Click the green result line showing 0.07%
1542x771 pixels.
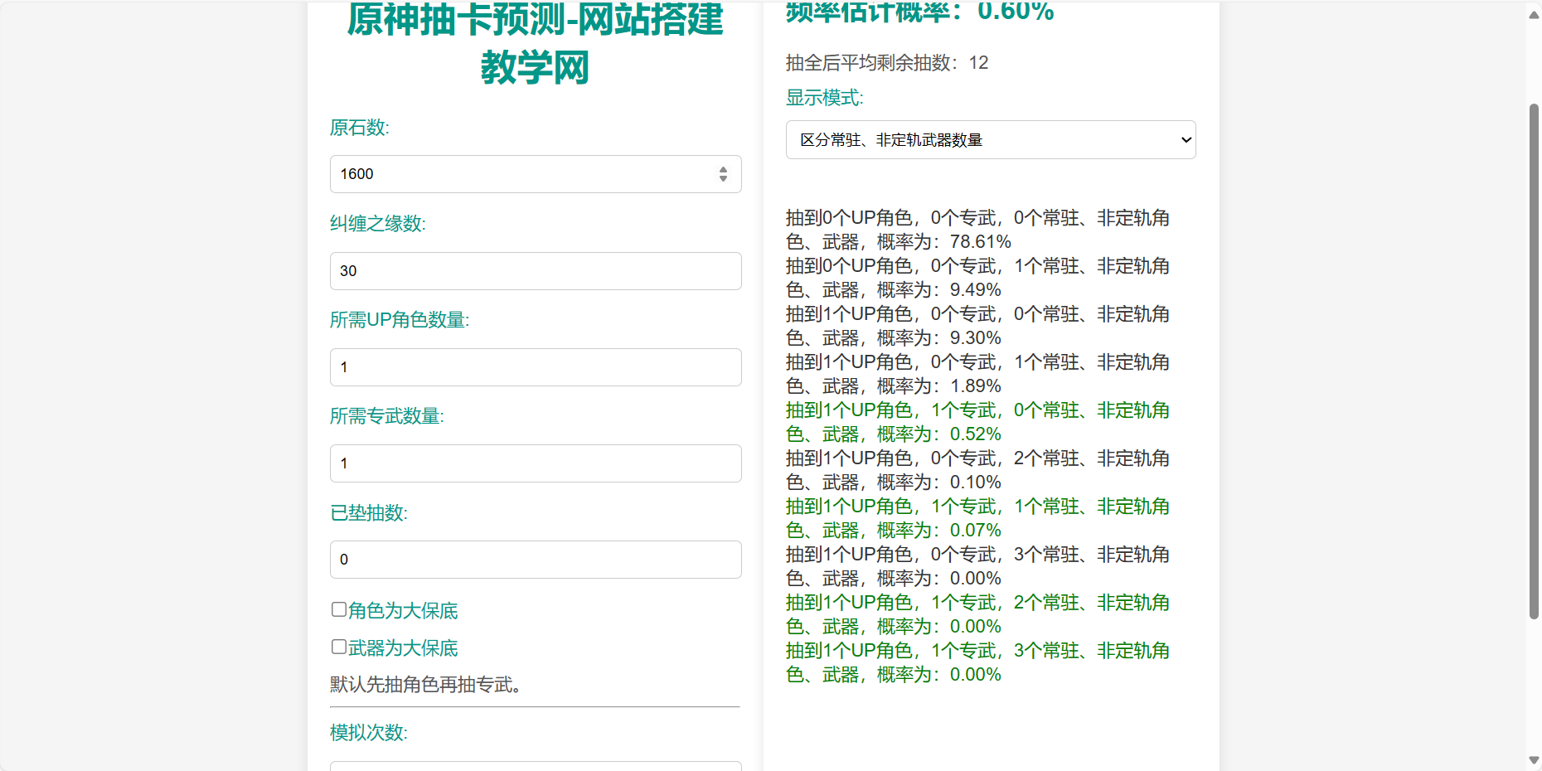pos(978,518)
